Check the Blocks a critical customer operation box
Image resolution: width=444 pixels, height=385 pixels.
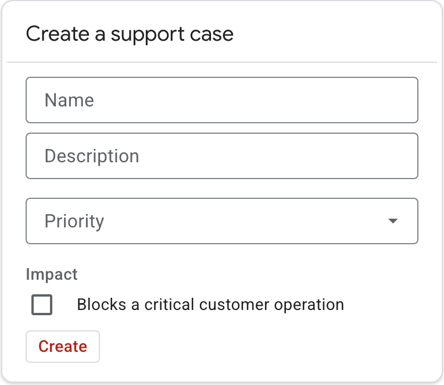[42, 305]
